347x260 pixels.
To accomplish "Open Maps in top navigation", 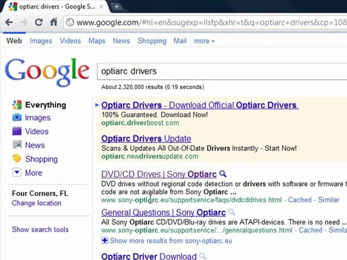I will [x=97, y=41].
